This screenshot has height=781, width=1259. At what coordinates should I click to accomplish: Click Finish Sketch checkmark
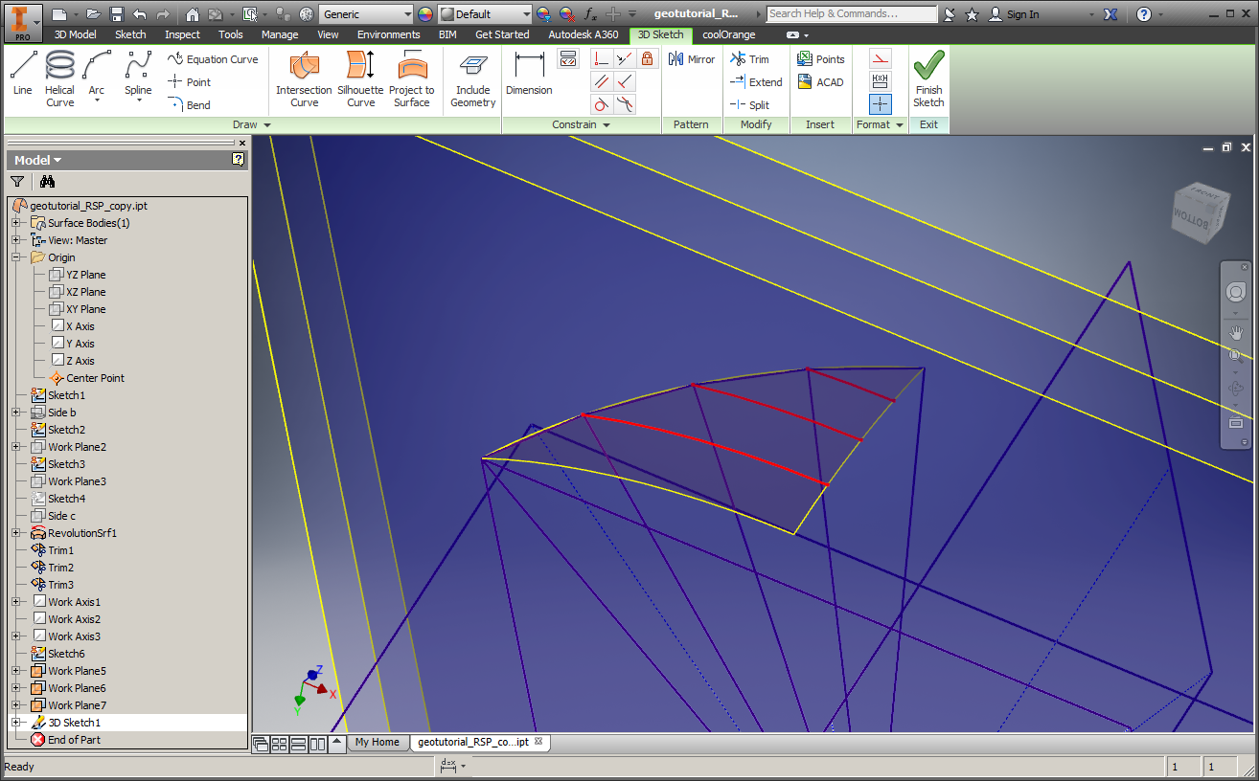[x=928, y=78]
